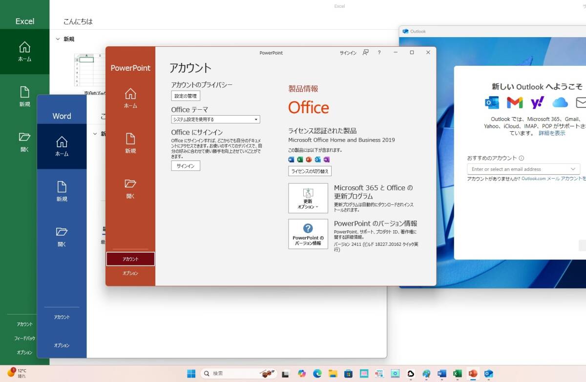This screenshot has width=586, height=382.
Task: Click the Excel product icon under included products
Action: click(300, 160)
